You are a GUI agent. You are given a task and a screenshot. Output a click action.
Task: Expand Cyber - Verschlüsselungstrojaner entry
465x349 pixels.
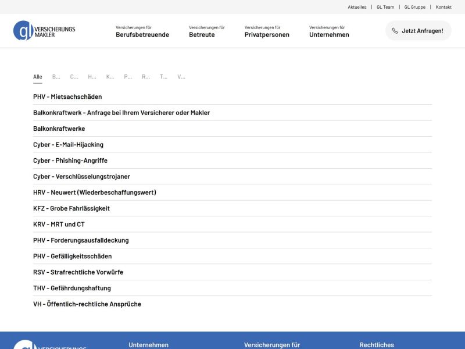(x=233, y=177)
